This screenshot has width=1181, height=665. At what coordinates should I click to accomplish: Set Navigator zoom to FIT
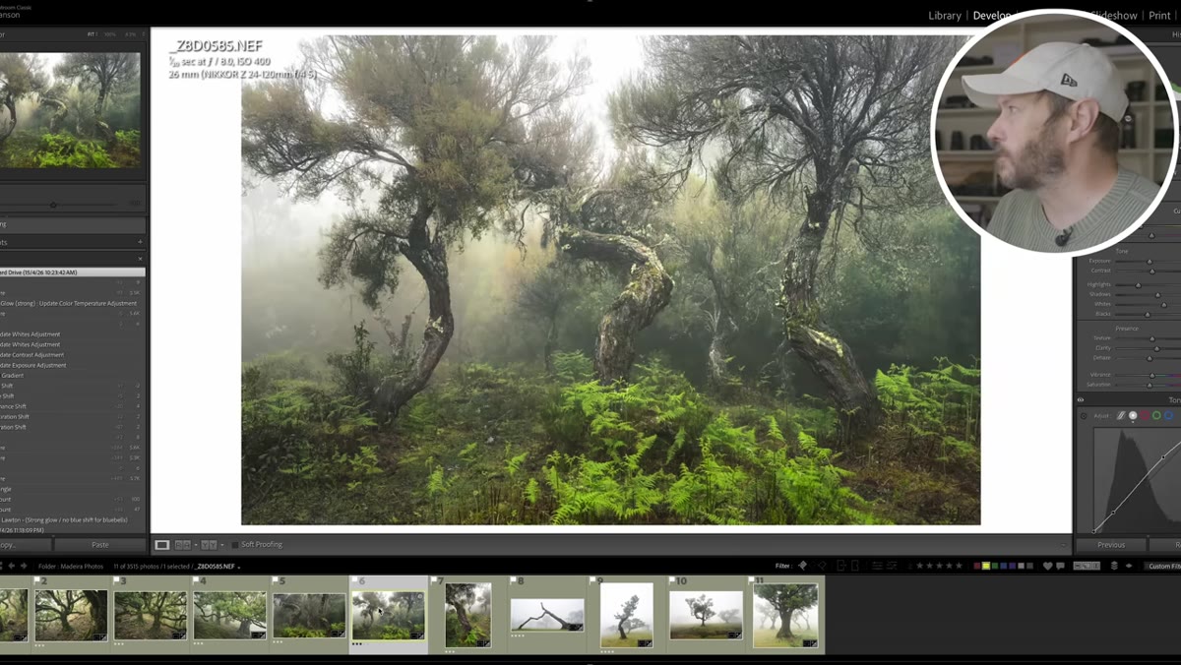pos(92,34)
